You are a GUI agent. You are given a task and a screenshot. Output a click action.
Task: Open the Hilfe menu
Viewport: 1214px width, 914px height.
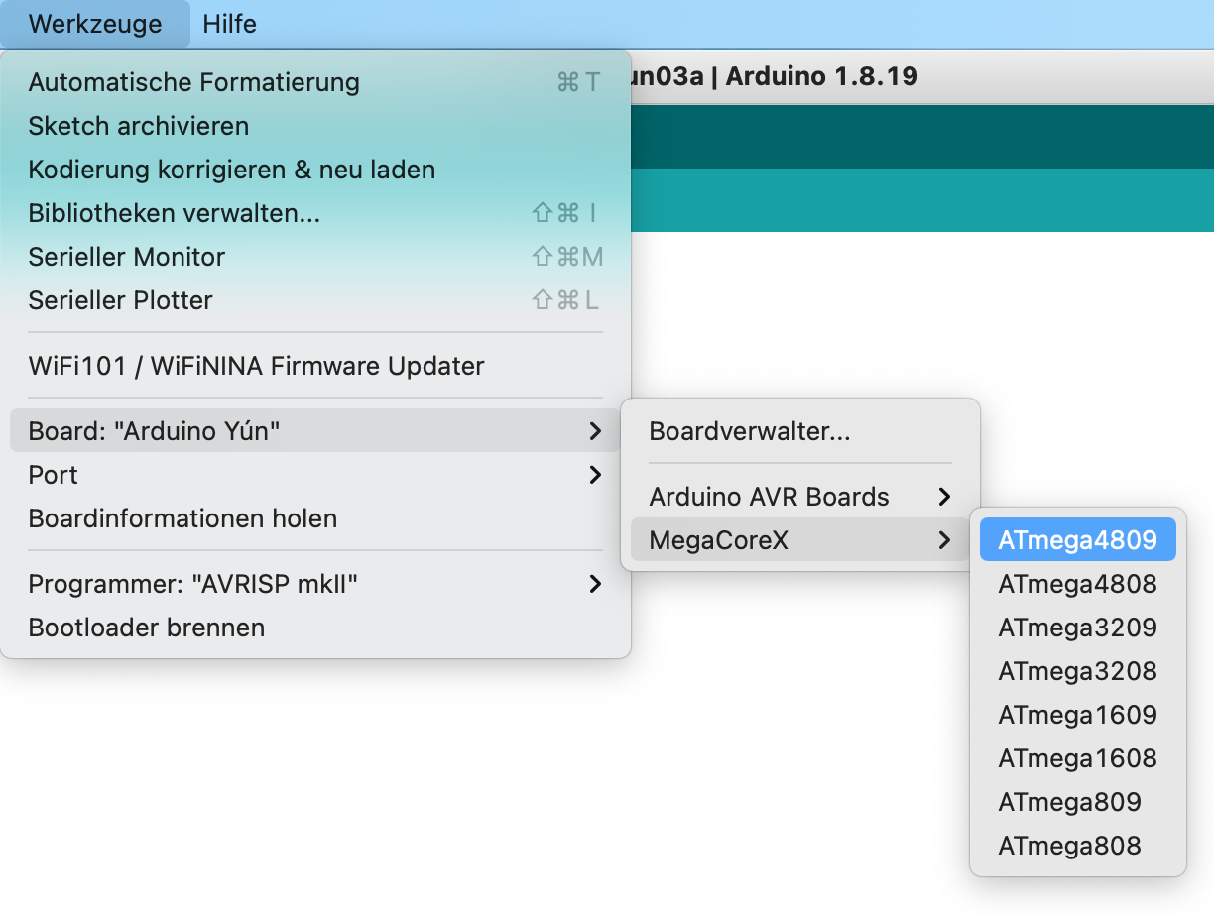pyautogui.click(x=230, y=24)
